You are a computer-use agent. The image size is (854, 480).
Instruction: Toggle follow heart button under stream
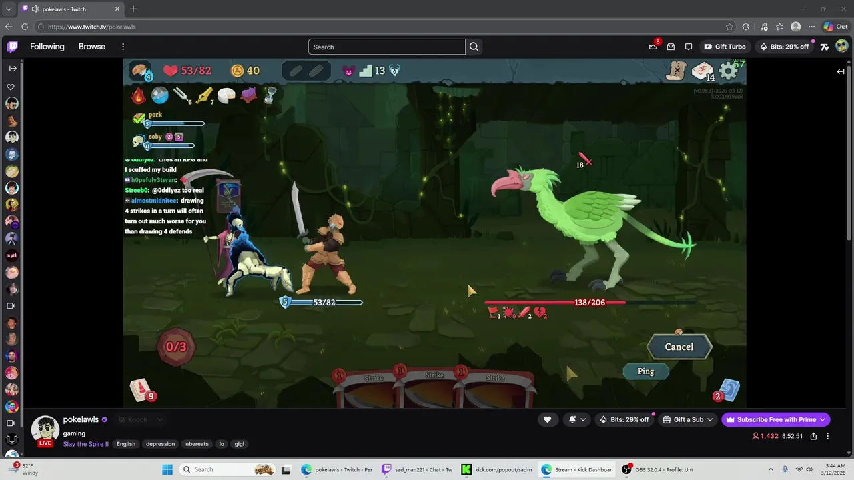point(547,419)
